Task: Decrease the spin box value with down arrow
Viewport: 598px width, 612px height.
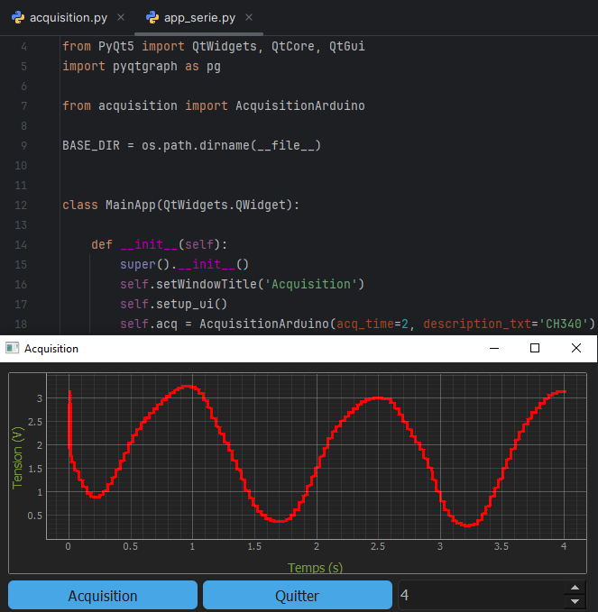Action: coord(575,602)
